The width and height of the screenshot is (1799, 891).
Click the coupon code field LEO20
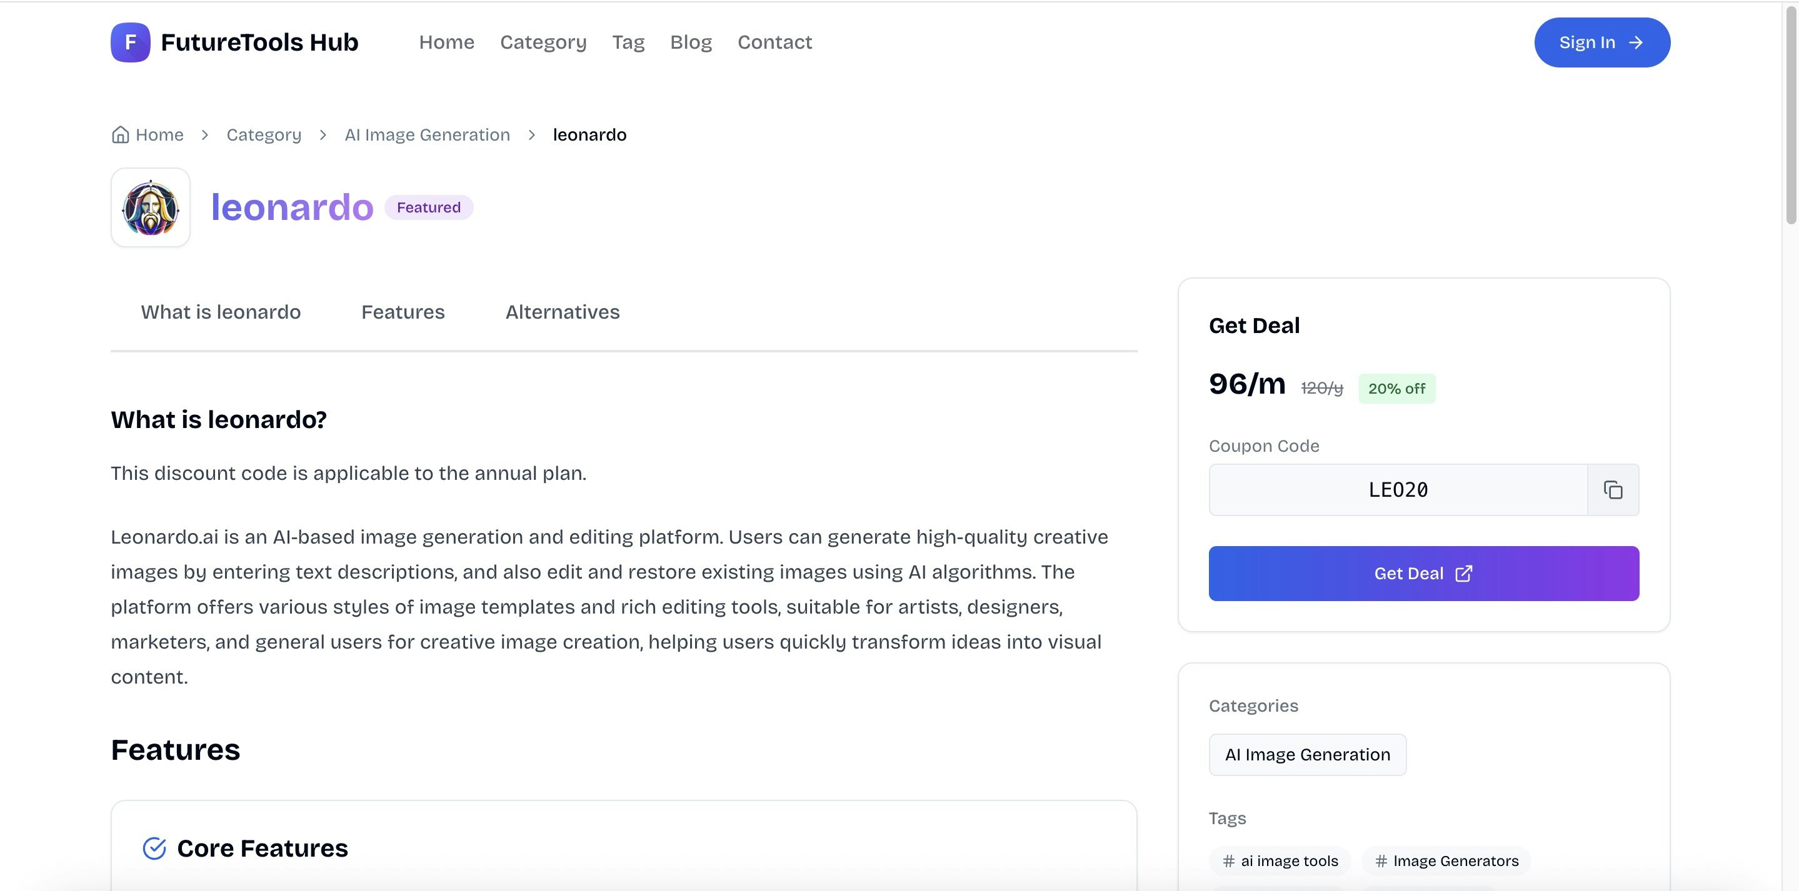[1398, 490]
